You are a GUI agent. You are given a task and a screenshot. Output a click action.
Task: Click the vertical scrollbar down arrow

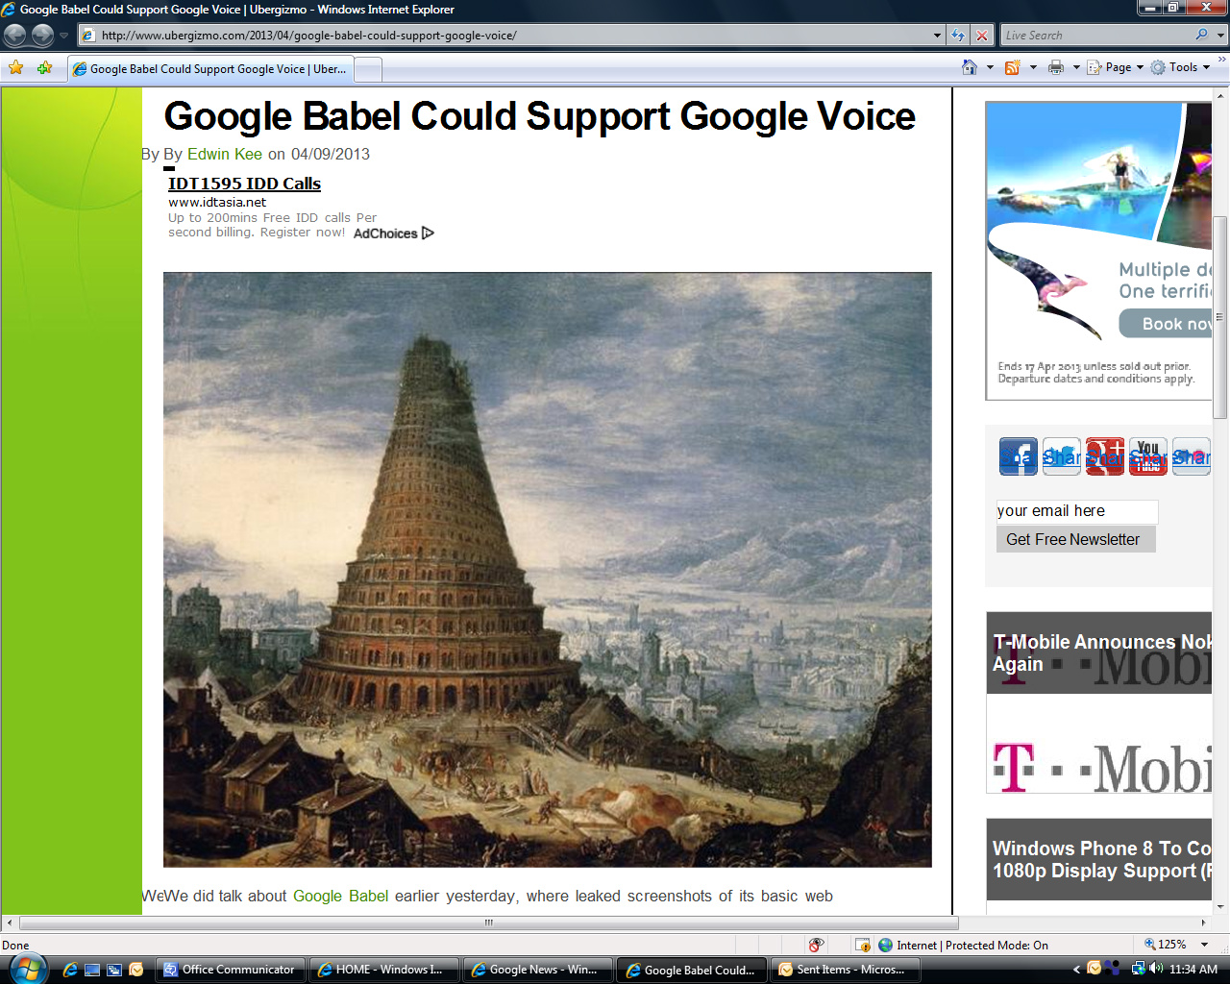pos(1220,906)
